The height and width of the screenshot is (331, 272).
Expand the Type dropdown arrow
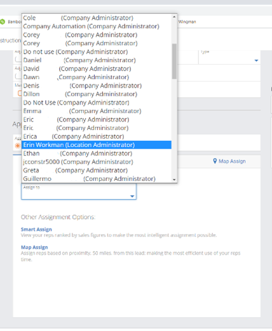click(x=256, y=61)
